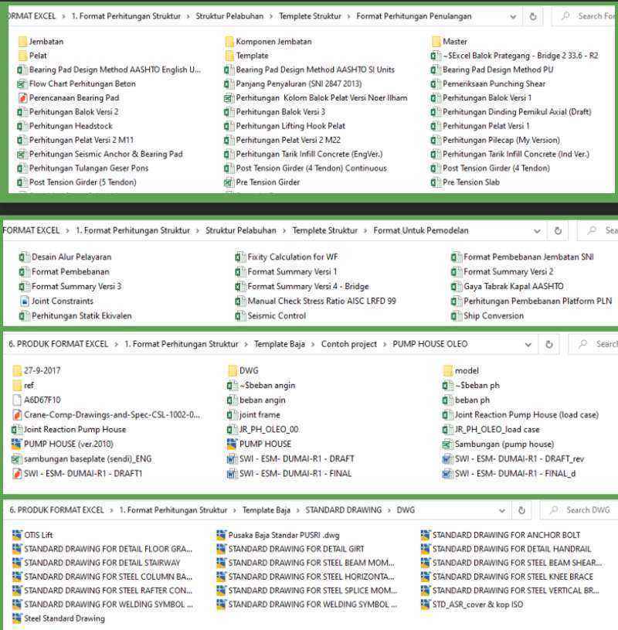The image size is (618, 630).
Task: Select file Post Tension Girder (5 Tendon)
Action: click(77, 182)
